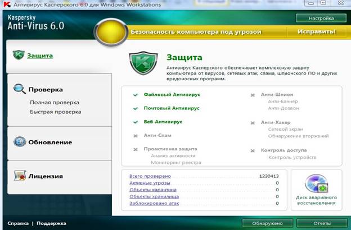Close the Kaspersky window
Screen dimensions: 351x230
pyautogui.click(x=341, y=3)
